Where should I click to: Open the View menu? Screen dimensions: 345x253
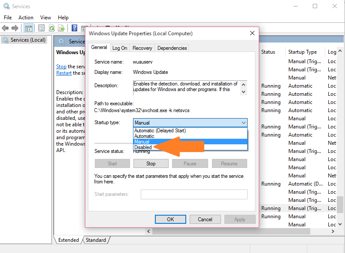45,17
